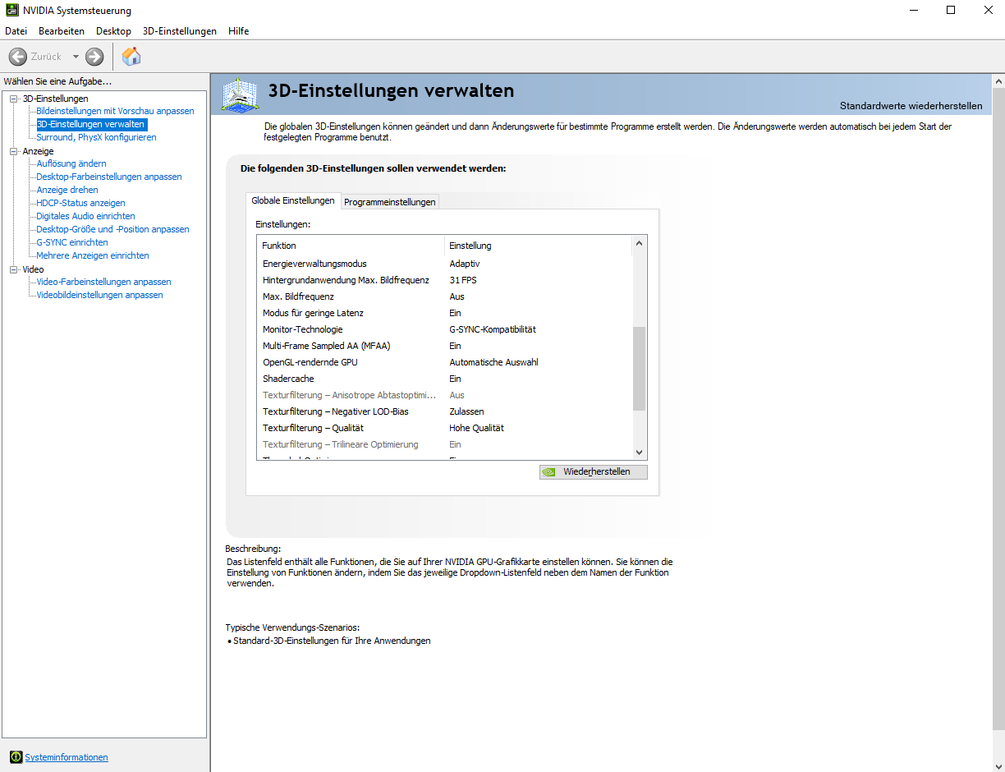Open the Home house icon
This screenshot has width=1005, height=772.
[131, 56]
